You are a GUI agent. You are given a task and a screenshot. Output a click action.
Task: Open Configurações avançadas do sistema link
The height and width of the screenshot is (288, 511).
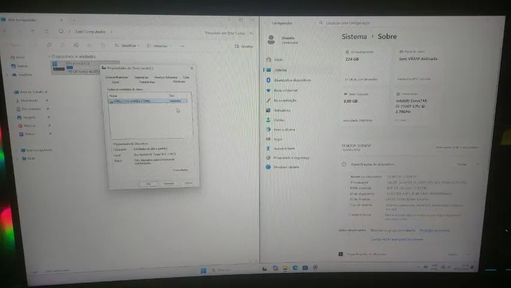coord(397,239)
